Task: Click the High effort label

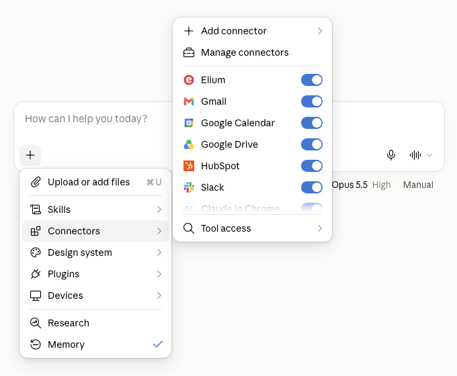Action: [381, 185]
